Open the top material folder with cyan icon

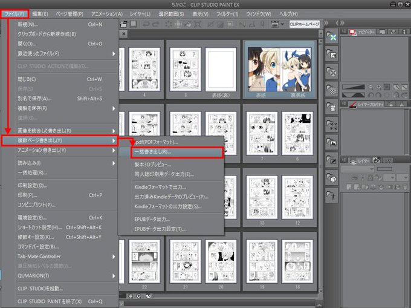click(x=332, y=36)
